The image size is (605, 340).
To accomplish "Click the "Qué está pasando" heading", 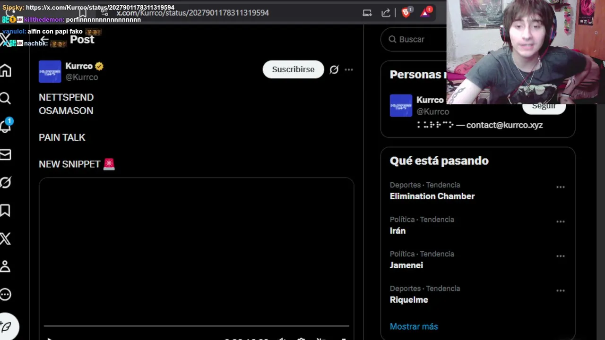I will pos(439,161).
